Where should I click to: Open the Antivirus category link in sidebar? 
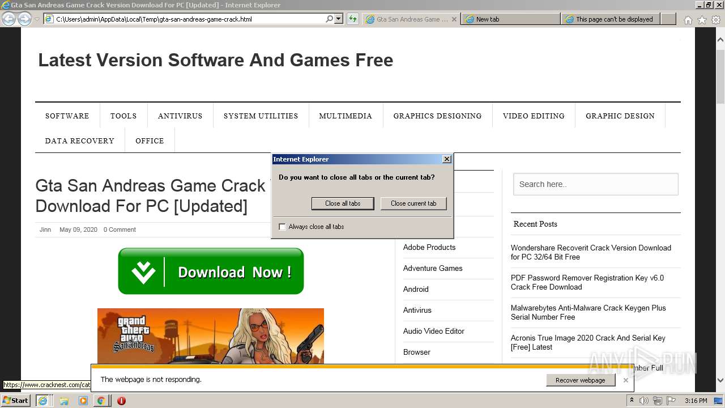(x=417, y=310)
